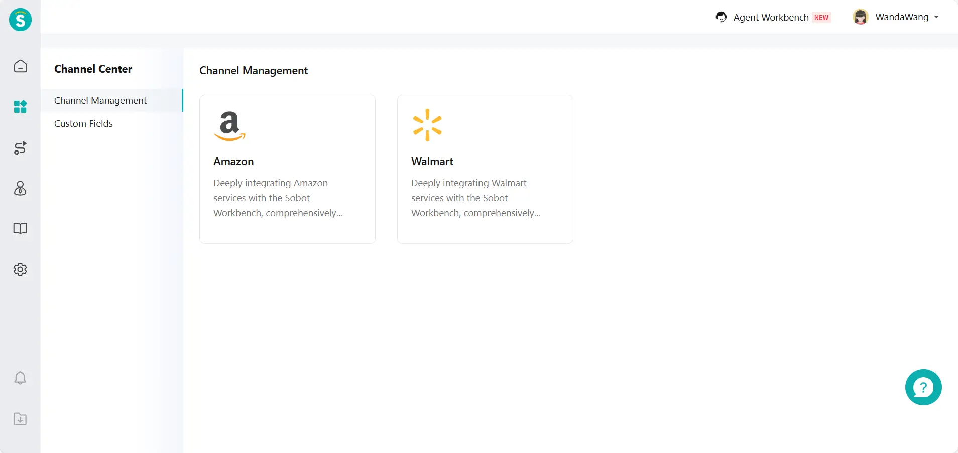This screenshot has height=453, width=958.
Task: Open the routing workflow sidebar icon
Action: click(x=20, y=148)
